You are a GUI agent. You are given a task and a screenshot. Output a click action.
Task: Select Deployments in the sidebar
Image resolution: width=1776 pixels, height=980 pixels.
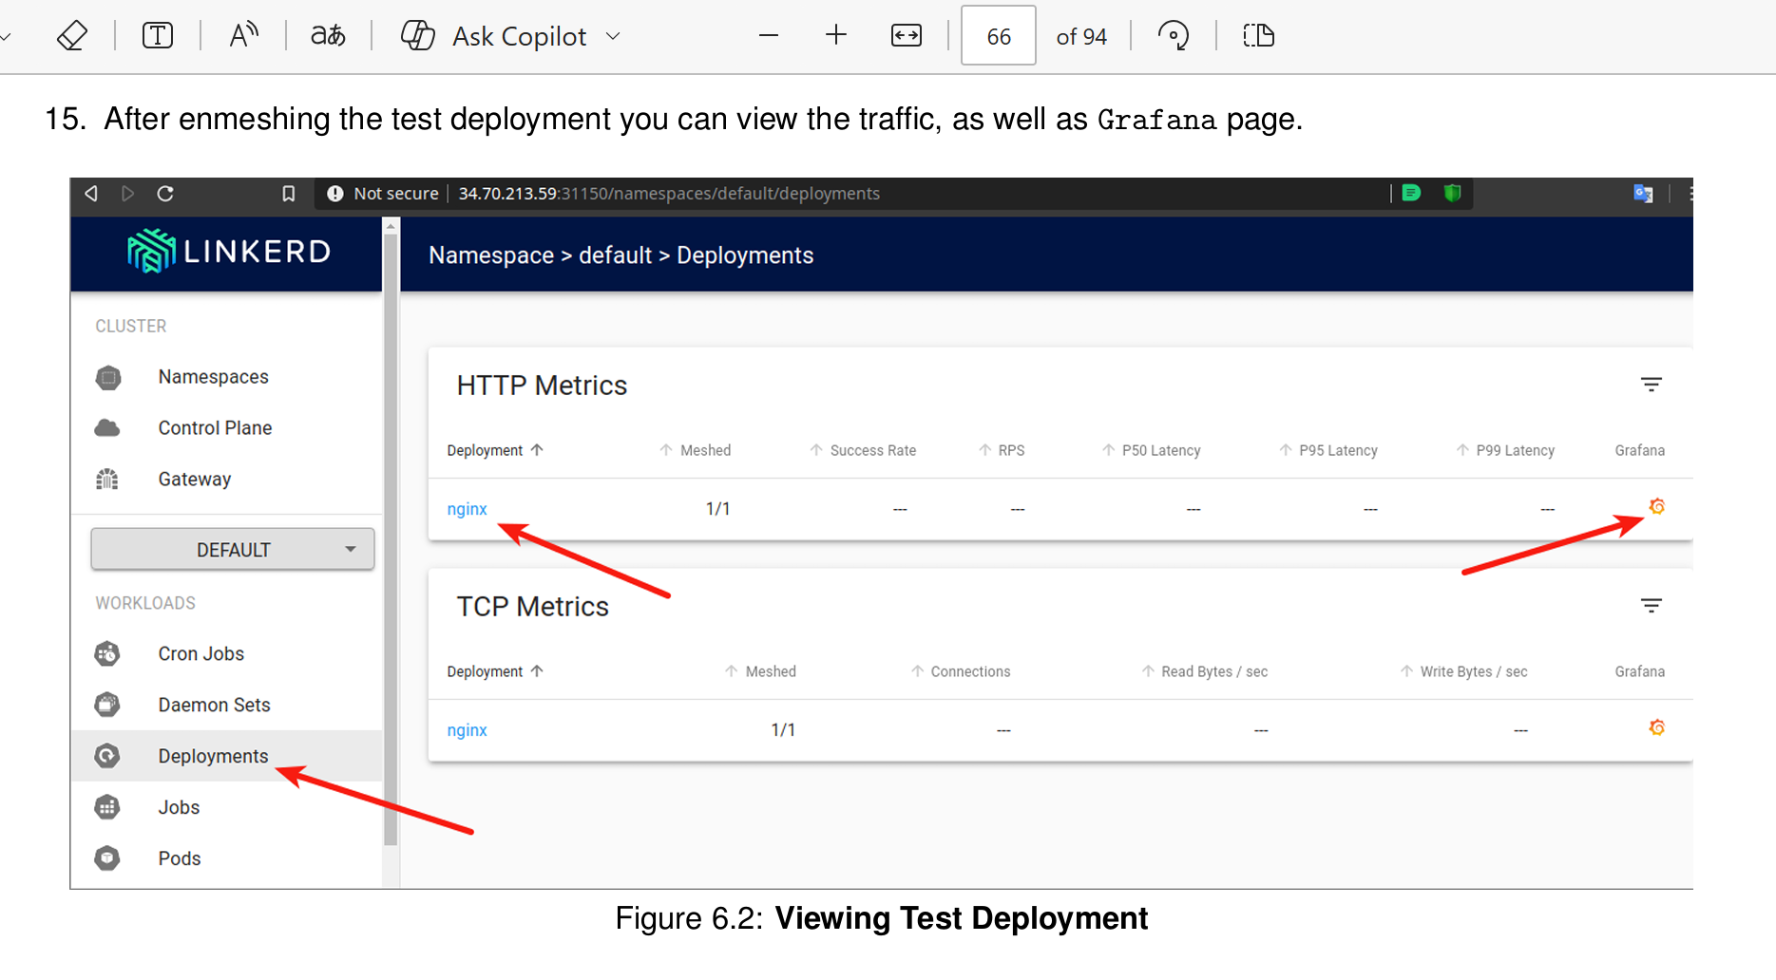pos(226,756)
